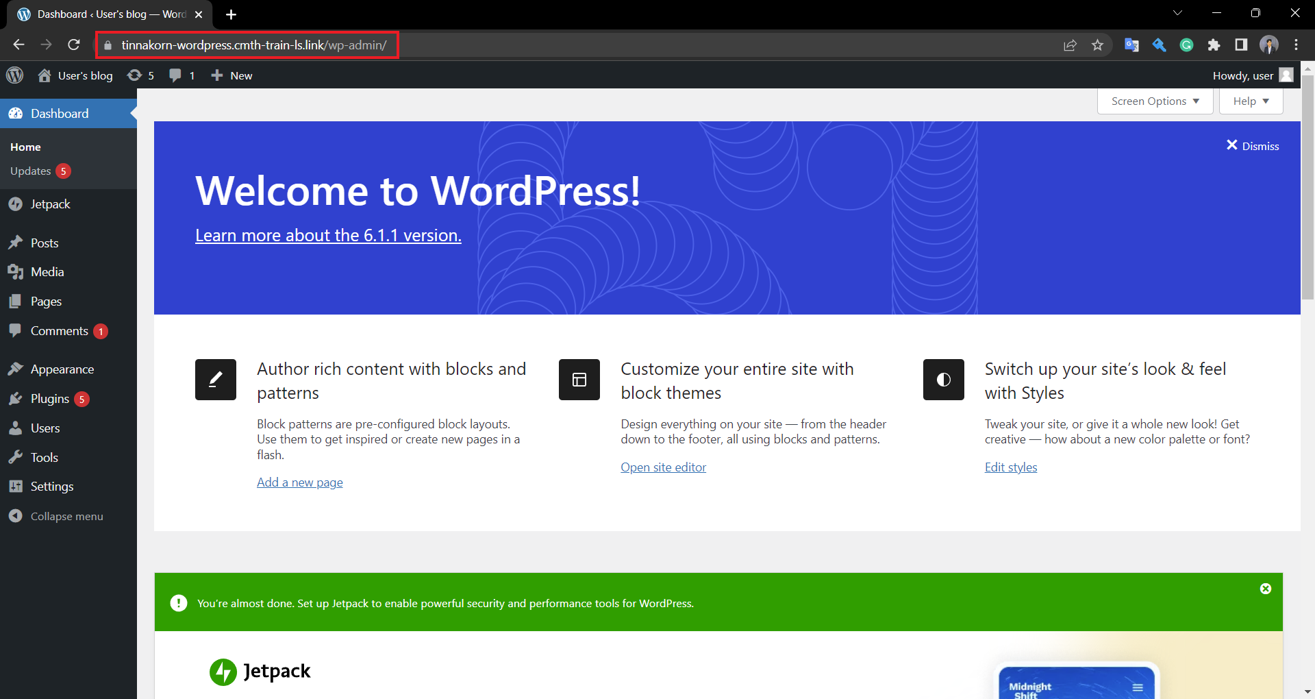Click the Tools wrench icon

(x=16, y=457)
